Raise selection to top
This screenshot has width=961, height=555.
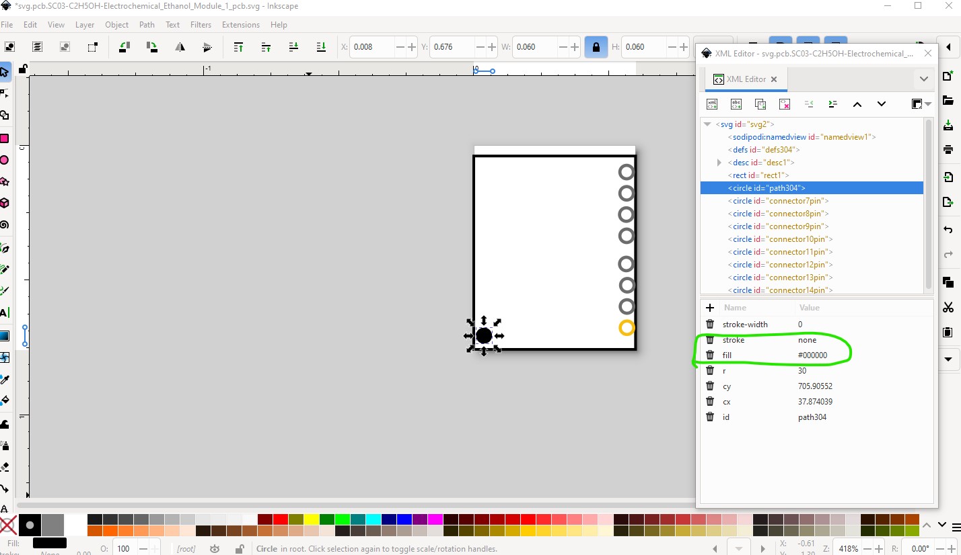coord(238,47)
